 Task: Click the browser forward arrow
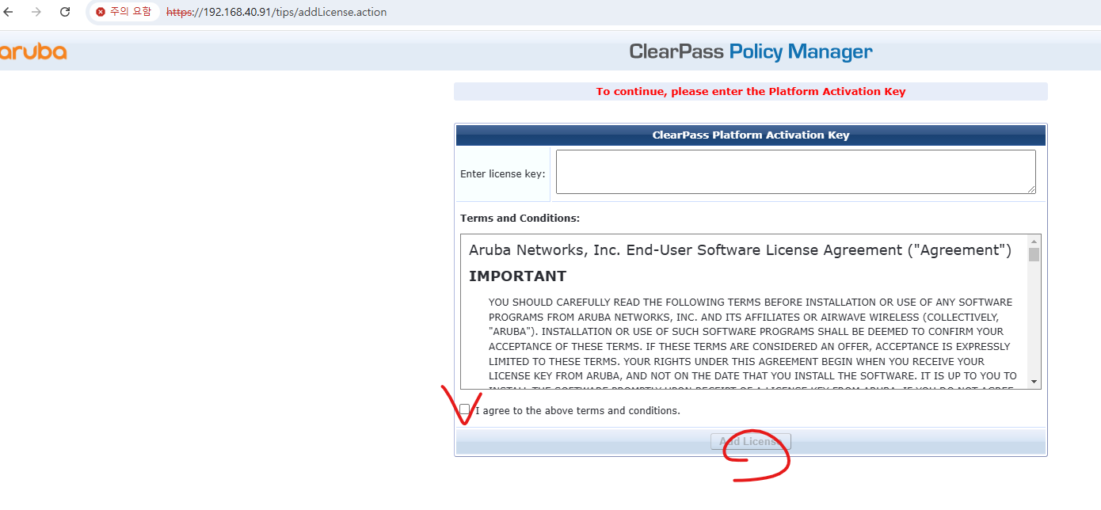tap(36, 12)
